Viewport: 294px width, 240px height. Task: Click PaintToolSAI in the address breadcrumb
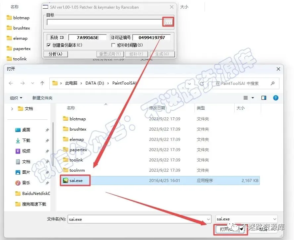point(124,83)
